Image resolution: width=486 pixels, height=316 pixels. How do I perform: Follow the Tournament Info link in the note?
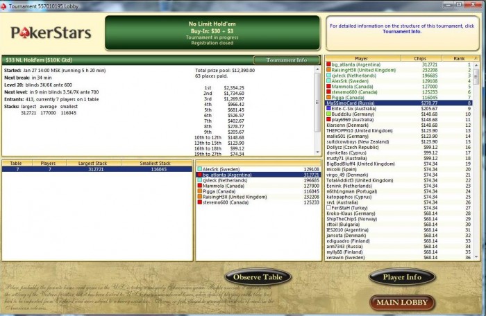pyautogui.click(x=402, y=32)
